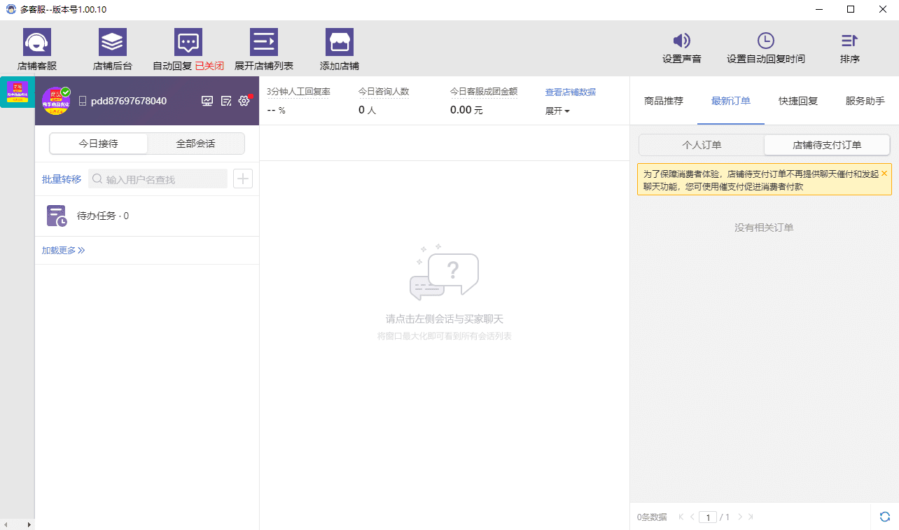Load more sessions via 加载更多
899x530 pixels.
tap(63, 250)
